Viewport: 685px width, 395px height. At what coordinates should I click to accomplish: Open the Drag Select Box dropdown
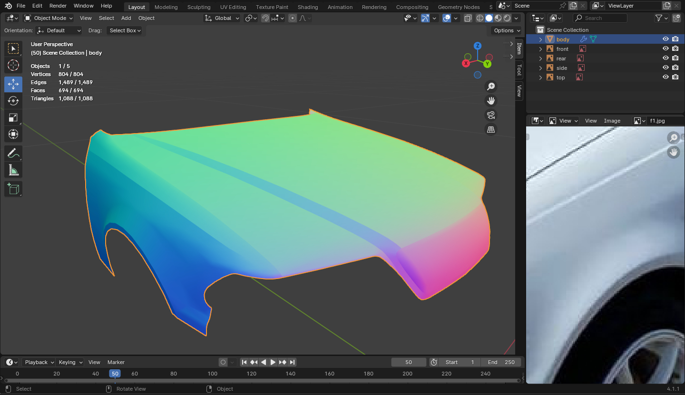(125, 30)
